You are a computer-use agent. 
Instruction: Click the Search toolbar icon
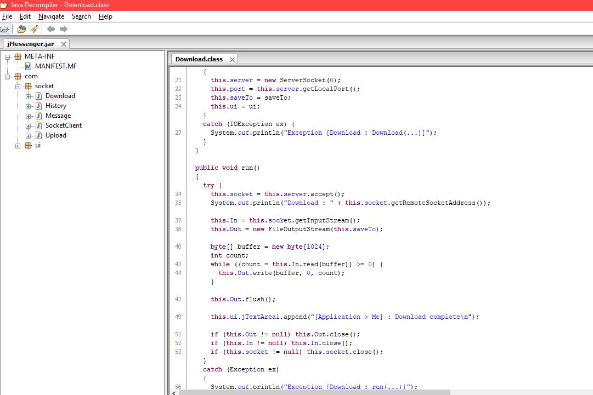coord(32,29)
